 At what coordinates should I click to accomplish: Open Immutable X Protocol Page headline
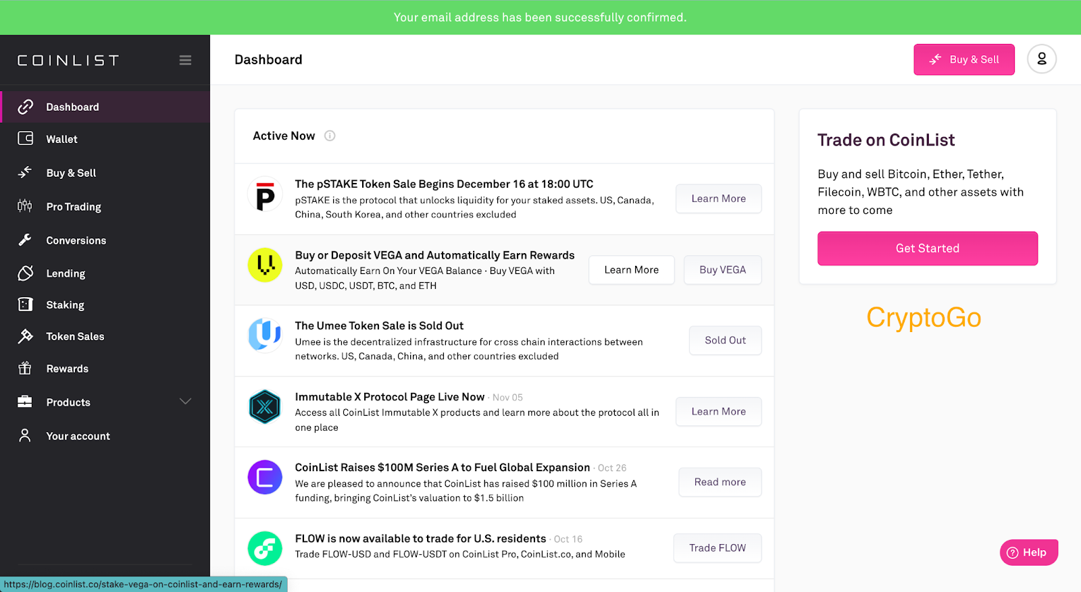click(x=390, y=397)
